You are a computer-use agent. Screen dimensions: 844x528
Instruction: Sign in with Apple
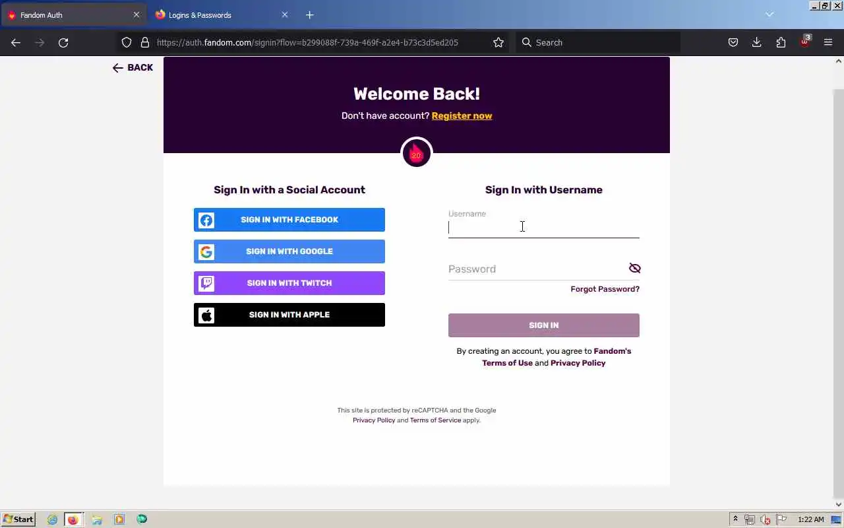289,315
